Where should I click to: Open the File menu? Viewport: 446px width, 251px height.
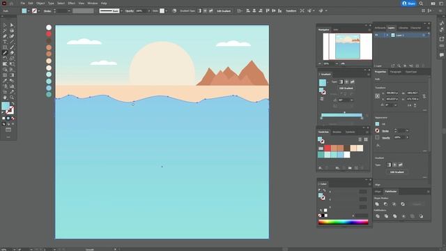pyautogui.click(x=22, y=3)
